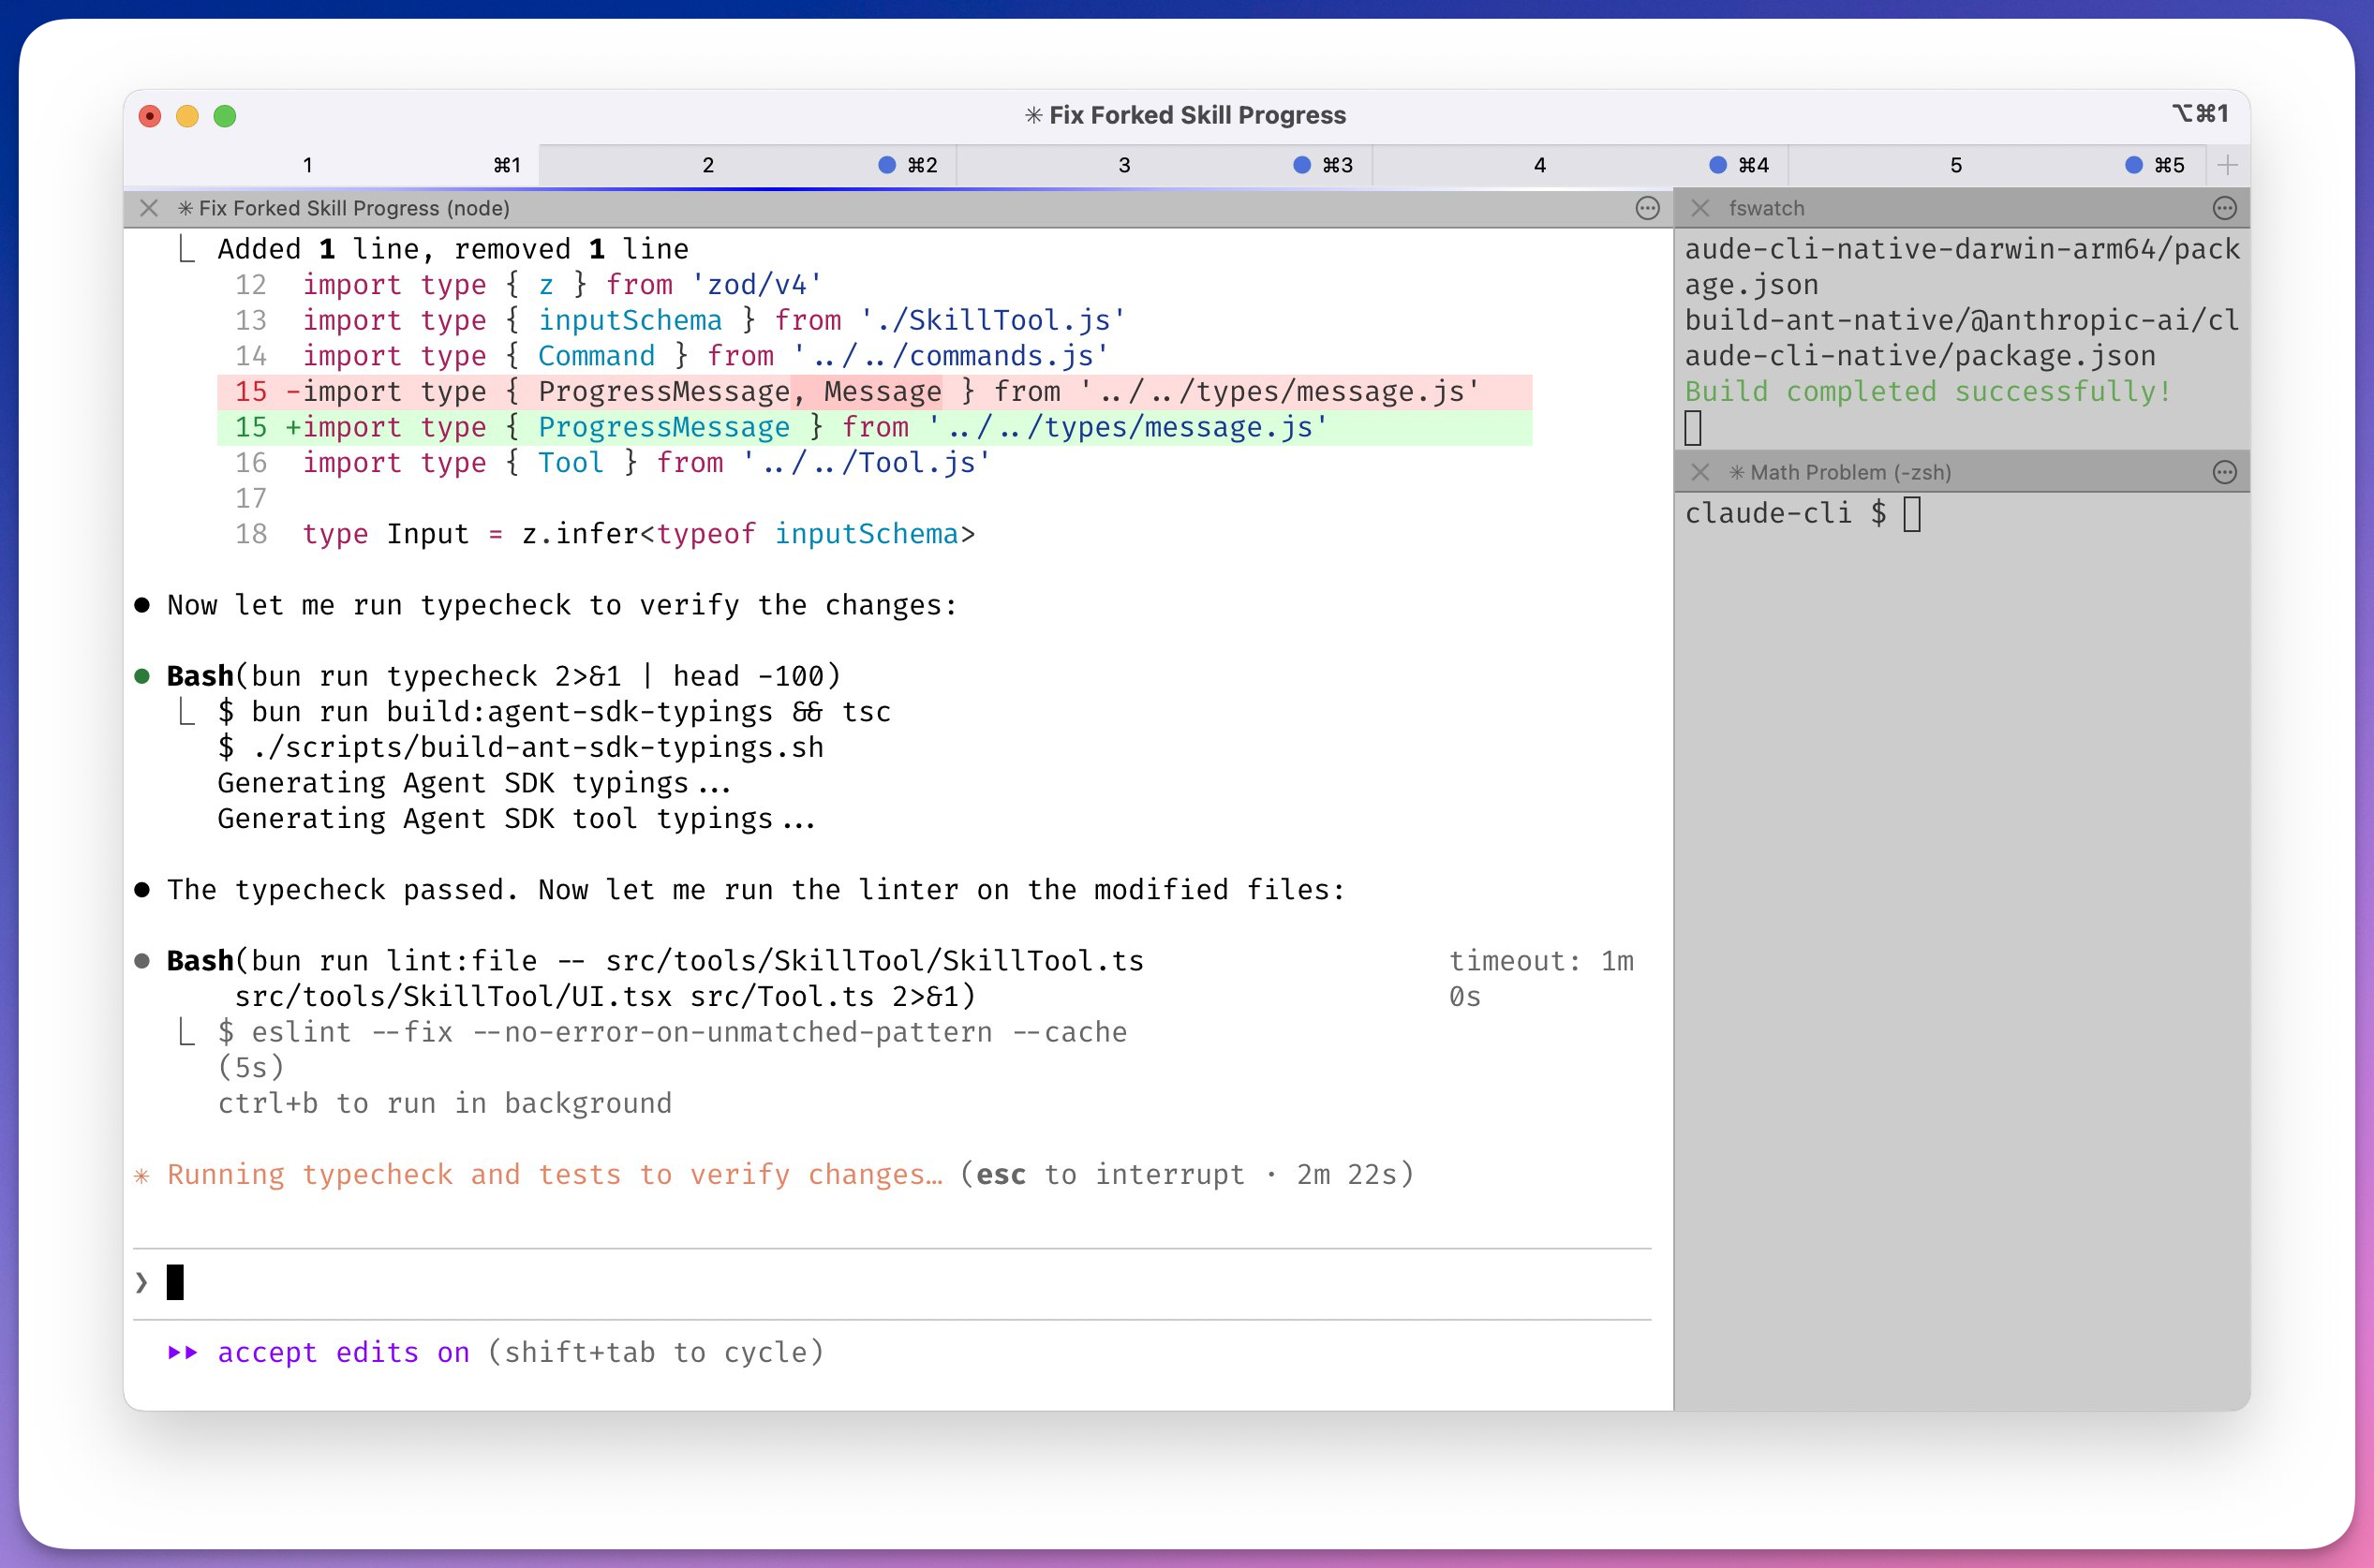Screen dimensions: 2374x1568
Task: Open options menu for Math Problem pane
Action: click(2224, 472)
